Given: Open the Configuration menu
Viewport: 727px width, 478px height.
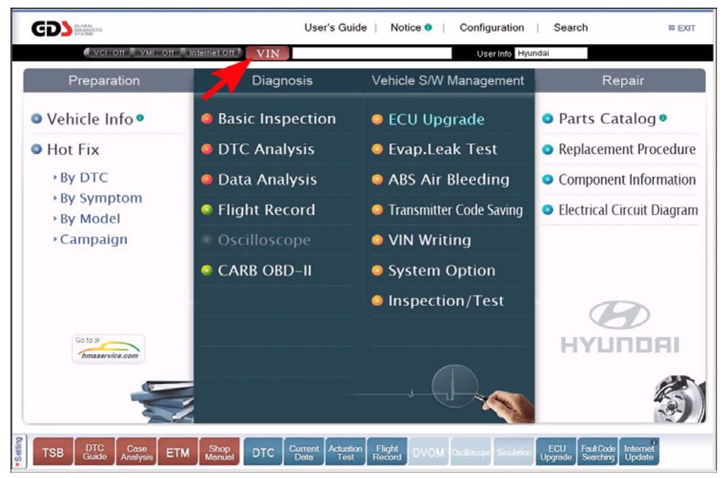Looking at the screenshot, I should pos(491,28).
